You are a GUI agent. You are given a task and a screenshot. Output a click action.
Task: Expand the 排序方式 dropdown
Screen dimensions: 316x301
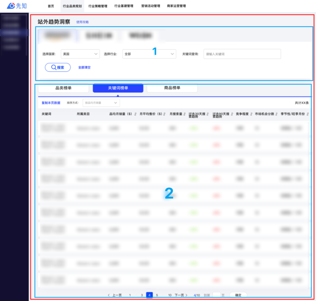pyautogui.click(x=101, y=103)
